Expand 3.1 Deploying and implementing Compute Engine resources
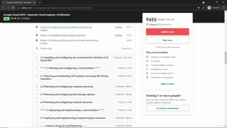 [x=84, y=118]
